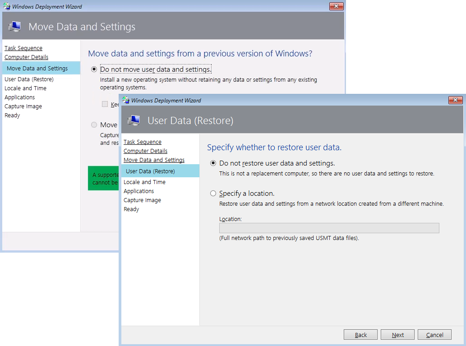Select the 'Specify a location' radio option
The height and width of the screenshot is (346, 466).
[x=213, y=194]
